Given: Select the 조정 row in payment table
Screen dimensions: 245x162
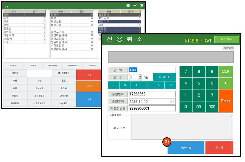Looking at the screenshot, I should pyautogui.click(x=24, y=42).
